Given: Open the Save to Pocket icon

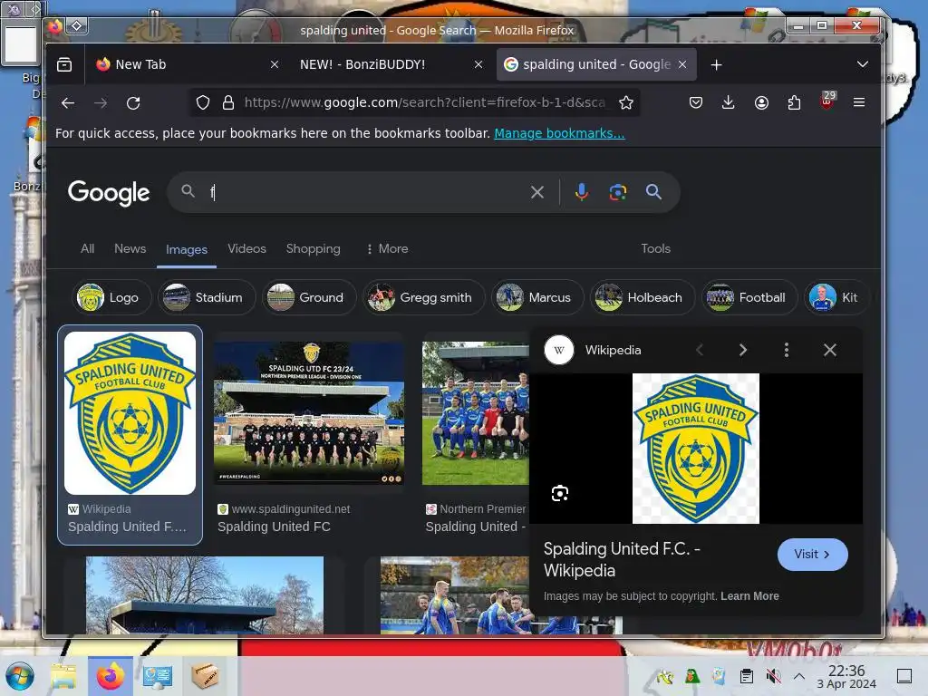Looking at the screenshot, I should [x=696, y=103].
